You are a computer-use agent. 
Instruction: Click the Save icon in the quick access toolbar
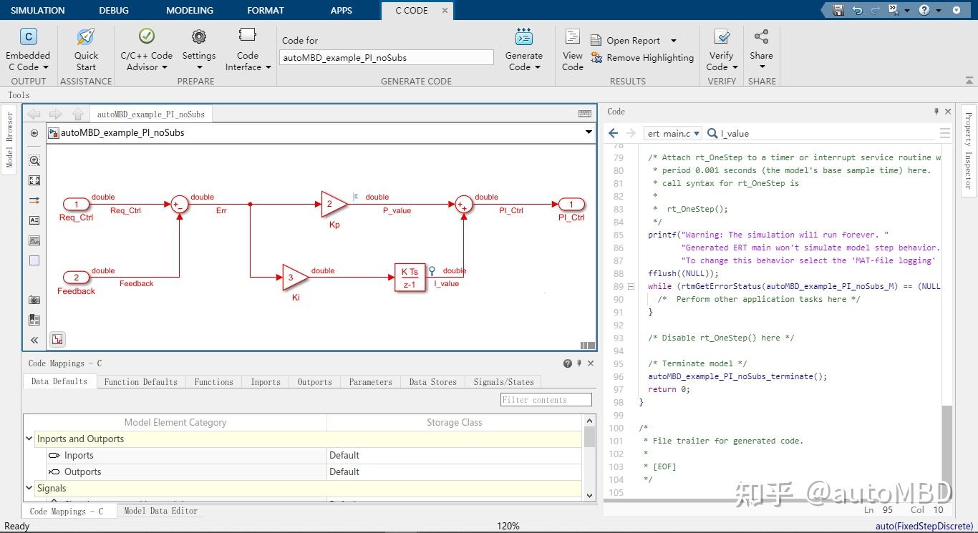pos(838,10)
